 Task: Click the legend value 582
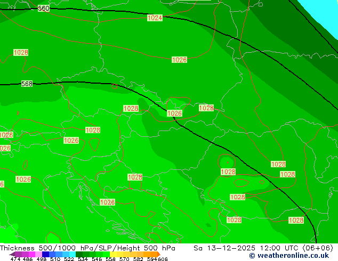pyautogui.click(x=138, y=259)
